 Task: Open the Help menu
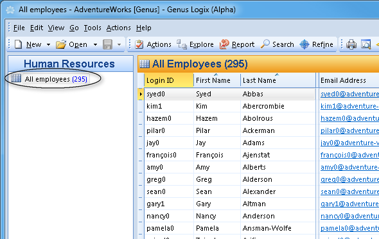coord(144,28)
